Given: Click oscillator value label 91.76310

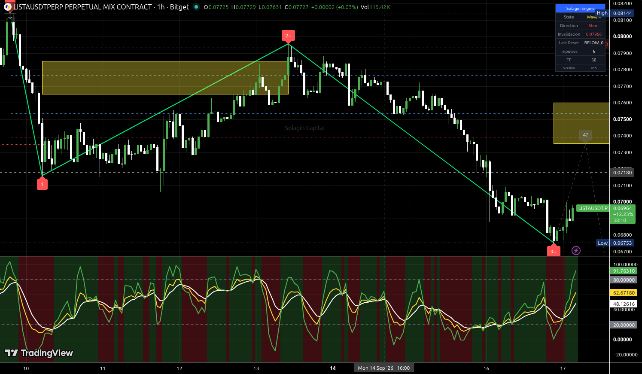Looking at the screenshot, I should 624,271.
